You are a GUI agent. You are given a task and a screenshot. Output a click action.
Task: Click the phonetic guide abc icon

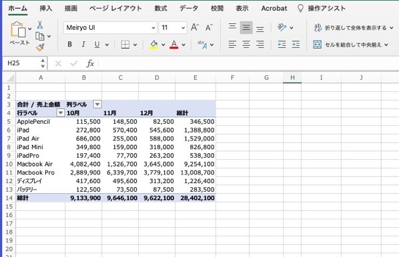tap(202, 45)
